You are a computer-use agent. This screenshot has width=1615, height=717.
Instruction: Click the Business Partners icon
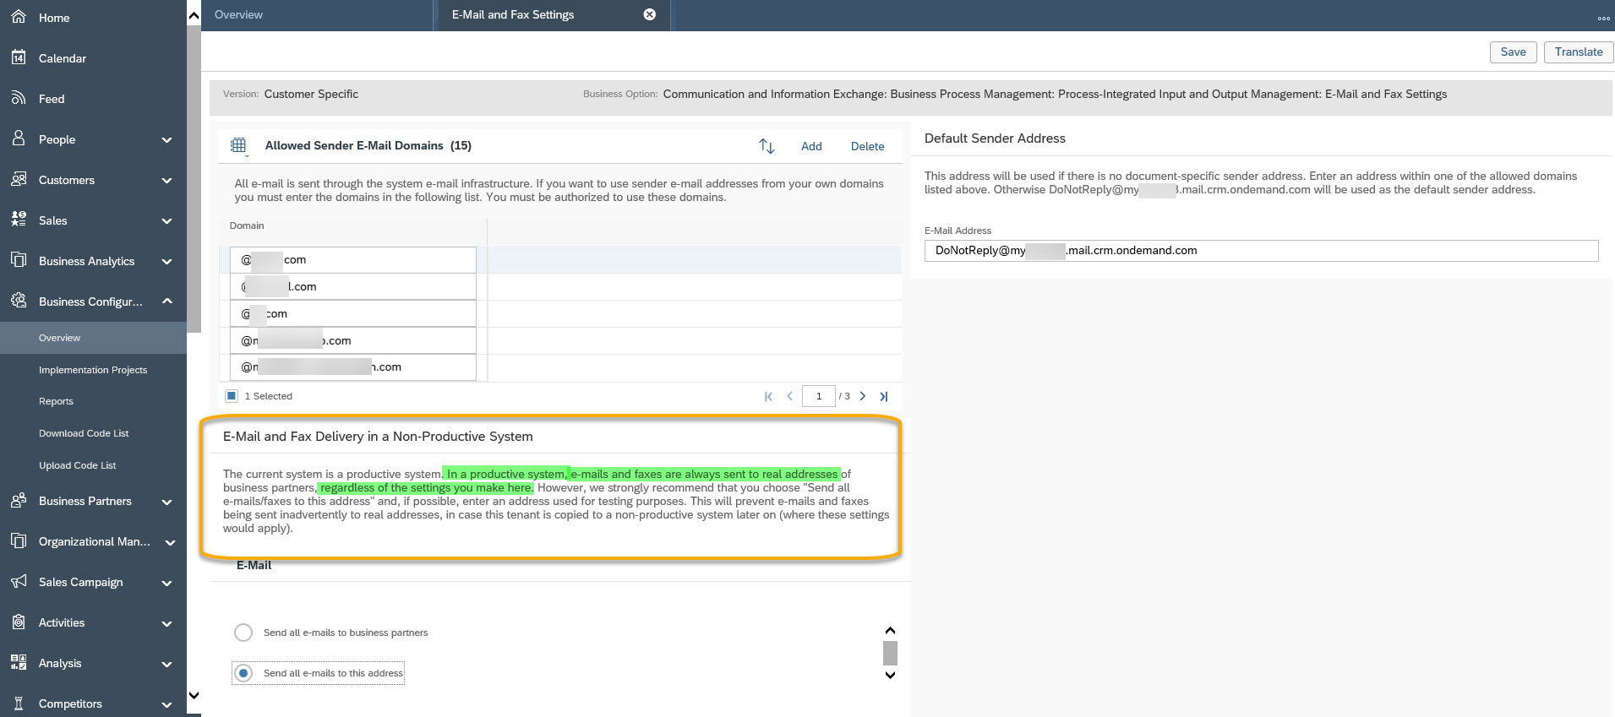[x=18, y=500]
